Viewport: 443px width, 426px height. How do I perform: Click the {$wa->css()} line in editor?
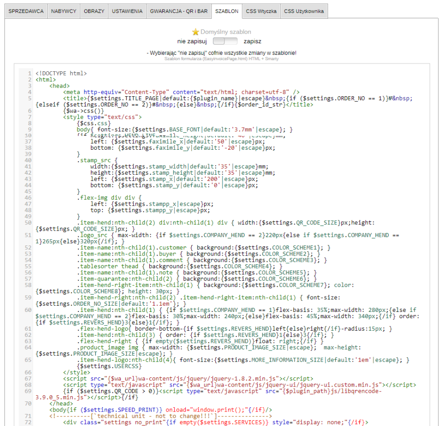click(x=83, y=110)
